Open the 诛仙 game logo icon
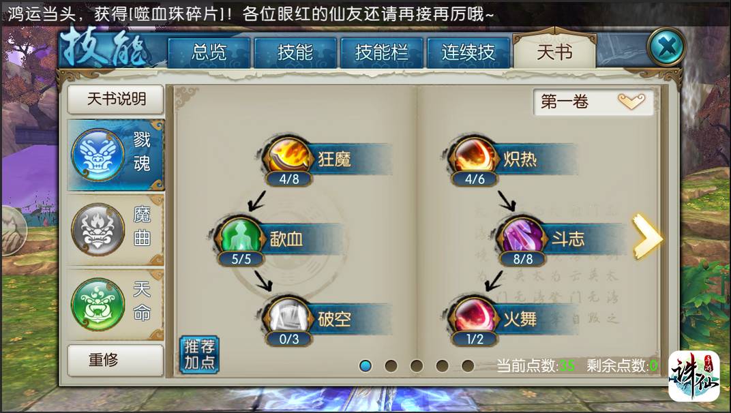The height and width of the screenshot is (413, 731). [x=693, y=376]
